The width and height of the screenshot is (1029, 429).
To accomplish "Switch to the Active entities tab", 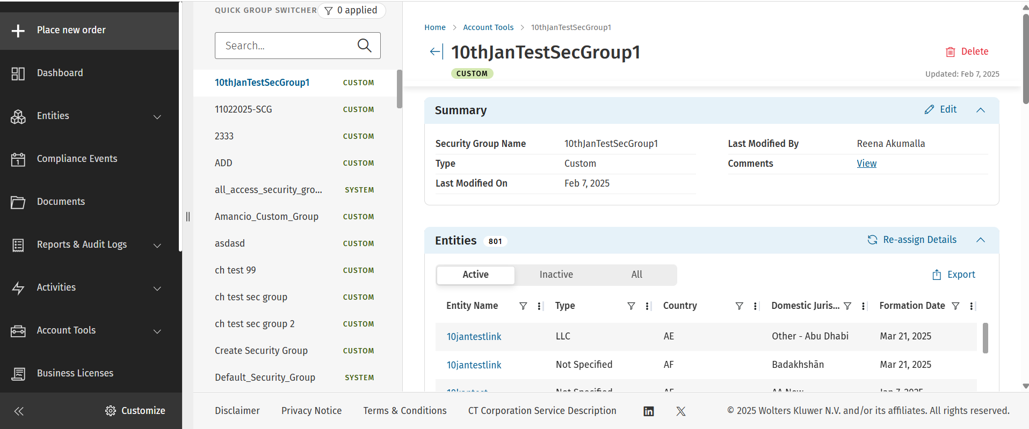I will click(x=476, y=275).
